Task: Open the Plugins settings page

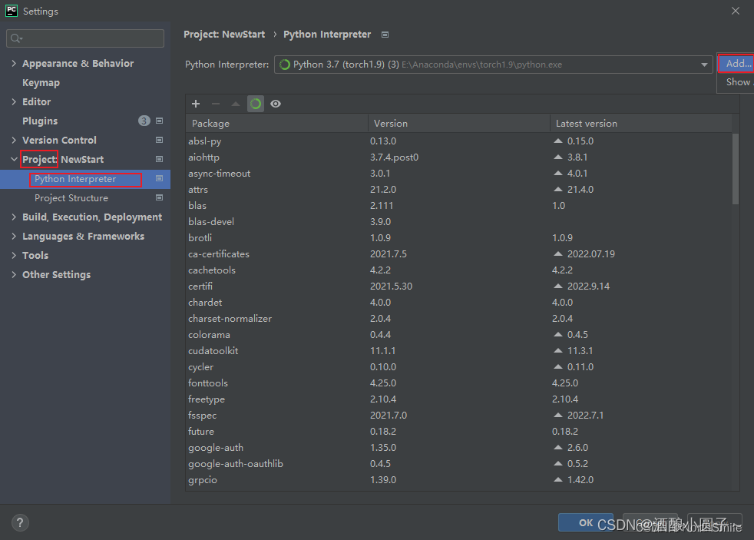Action: (x=40, y=121)
